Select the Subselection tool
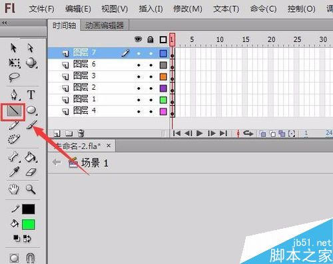 point(31,48)
